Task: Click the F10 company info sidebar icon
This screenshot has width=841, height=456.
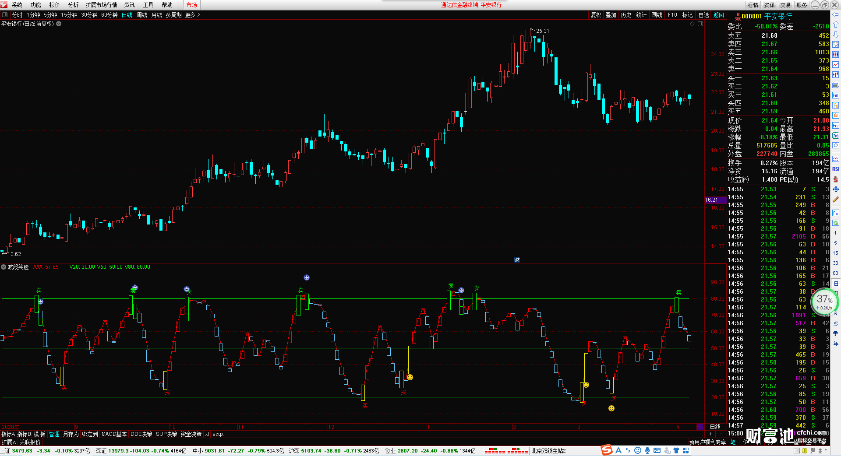Action: (835, 95)
